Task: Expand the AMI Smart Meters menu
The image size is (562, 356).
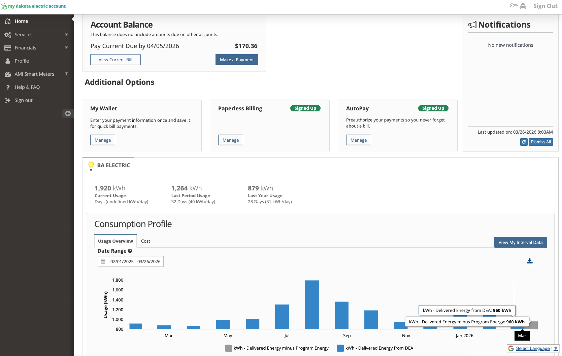Action: [66, 74]
